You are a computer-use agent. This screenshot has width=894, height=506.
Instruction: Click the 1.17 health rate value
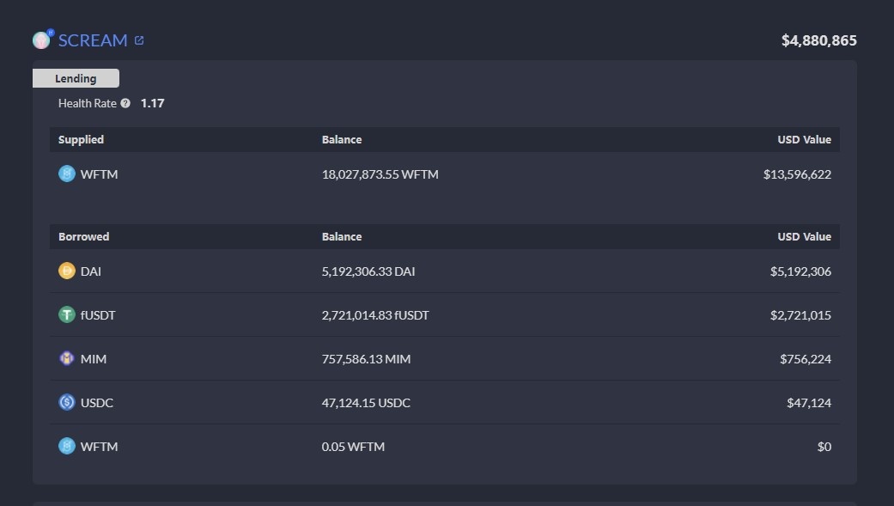point(153,103)
